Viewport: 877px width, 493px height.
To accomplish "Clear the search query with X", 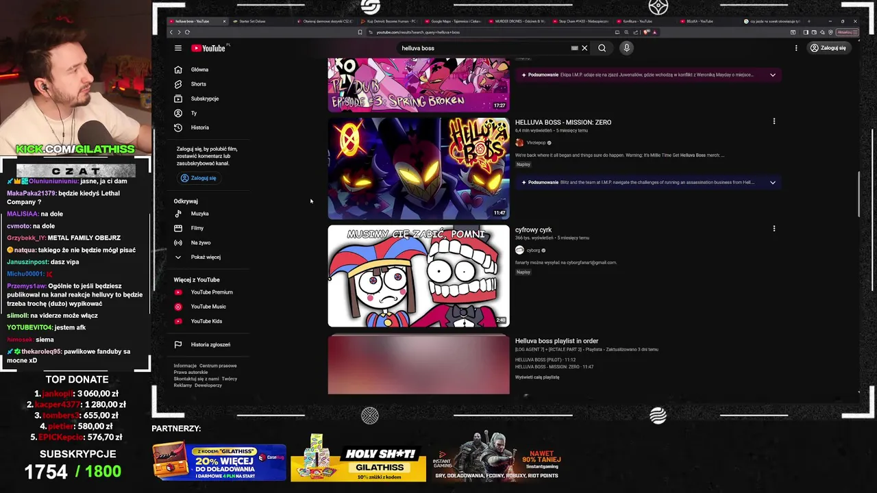I will point(584,48).
